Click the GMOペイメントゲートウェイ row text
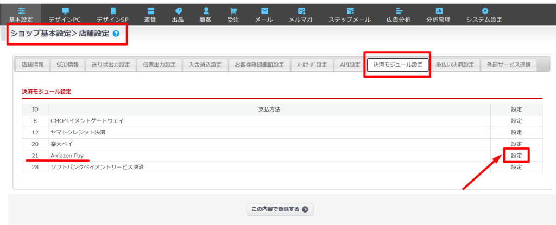The width and height of the screenshot is (556, 225). 87,121
